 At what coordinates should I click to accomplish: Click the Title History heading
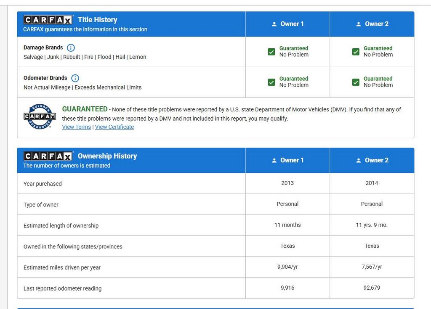pos(97,20)
